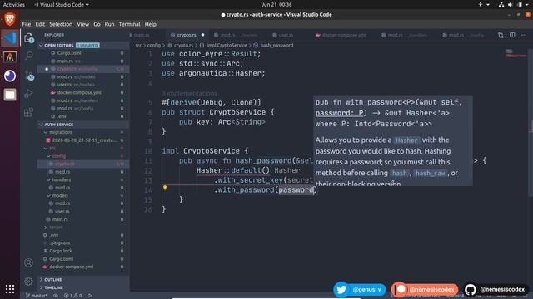Image resolution: width=533 pixels, height=299 pixels.
Task: Collapse the models folder in the tree
Action: click(60, 196)
